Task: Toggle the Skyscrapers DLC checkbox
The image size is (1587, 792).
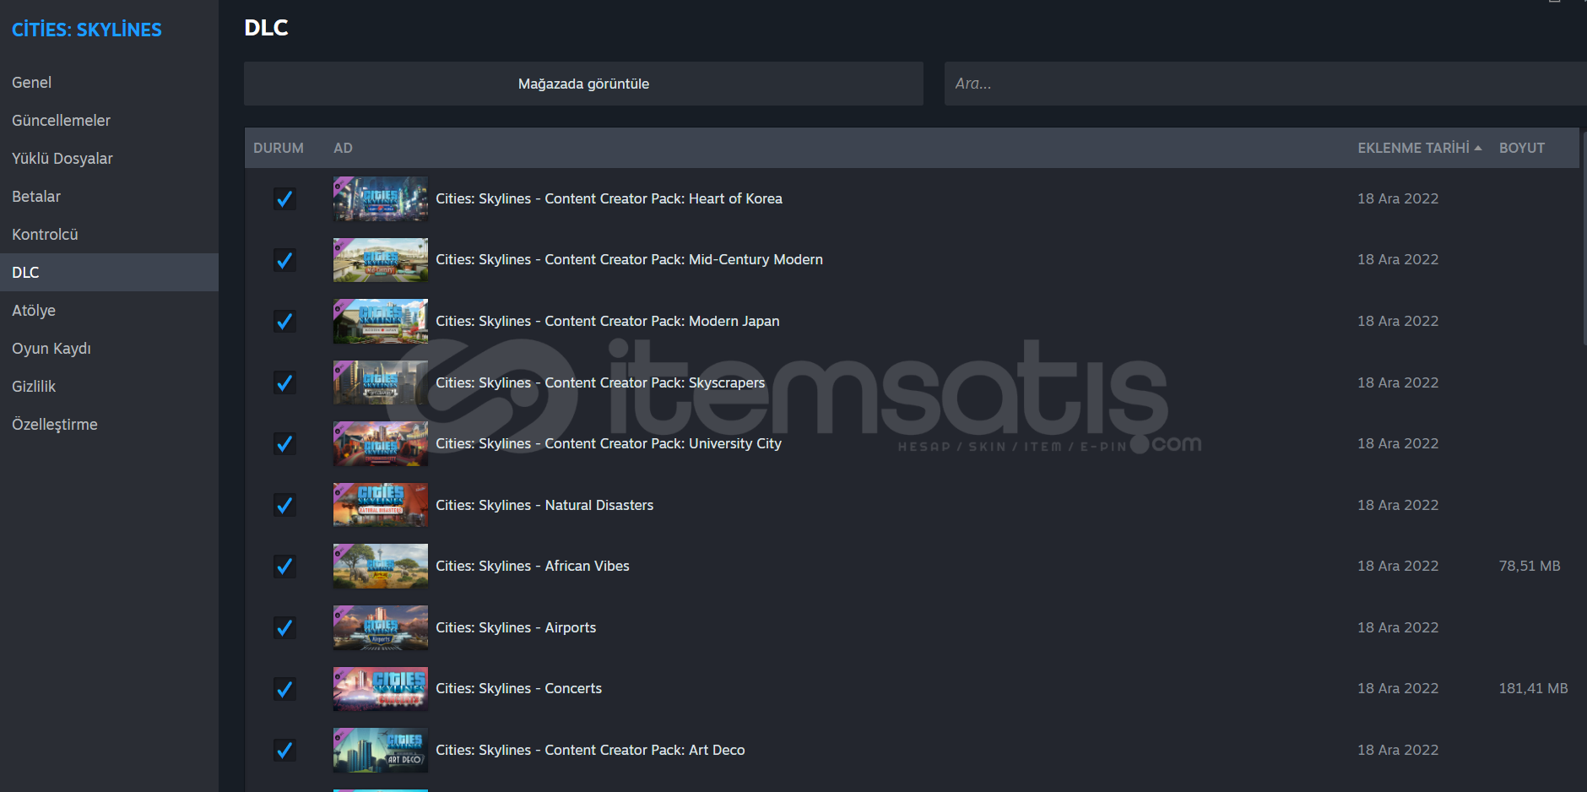Action: tap(284, 382)
